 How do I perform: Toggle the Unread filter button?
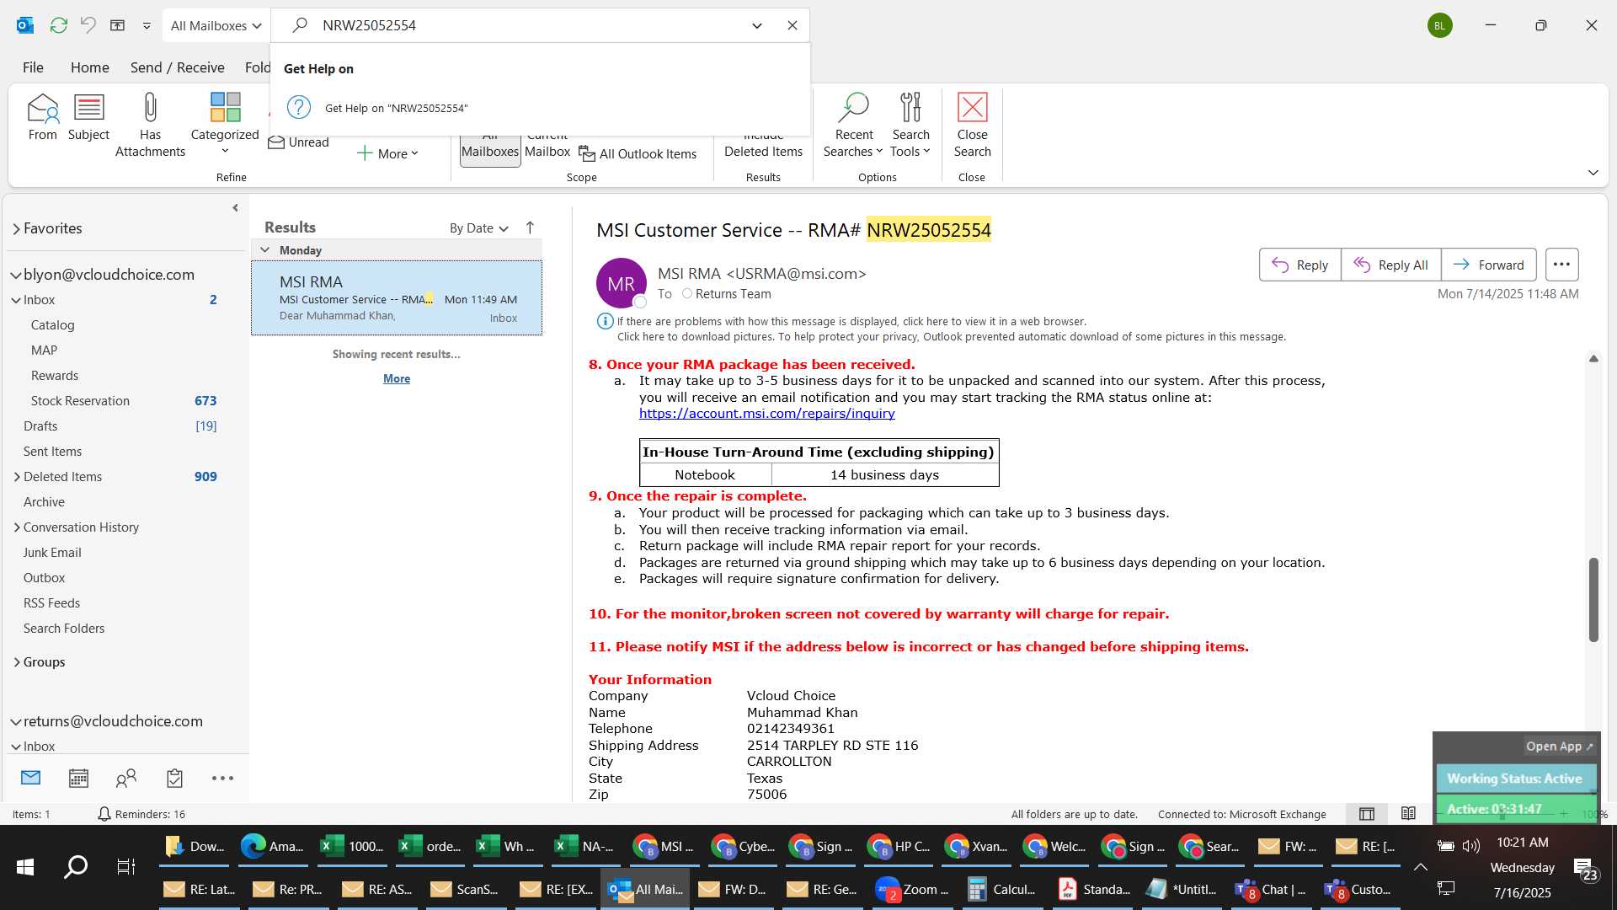click(x=299, y=142)
